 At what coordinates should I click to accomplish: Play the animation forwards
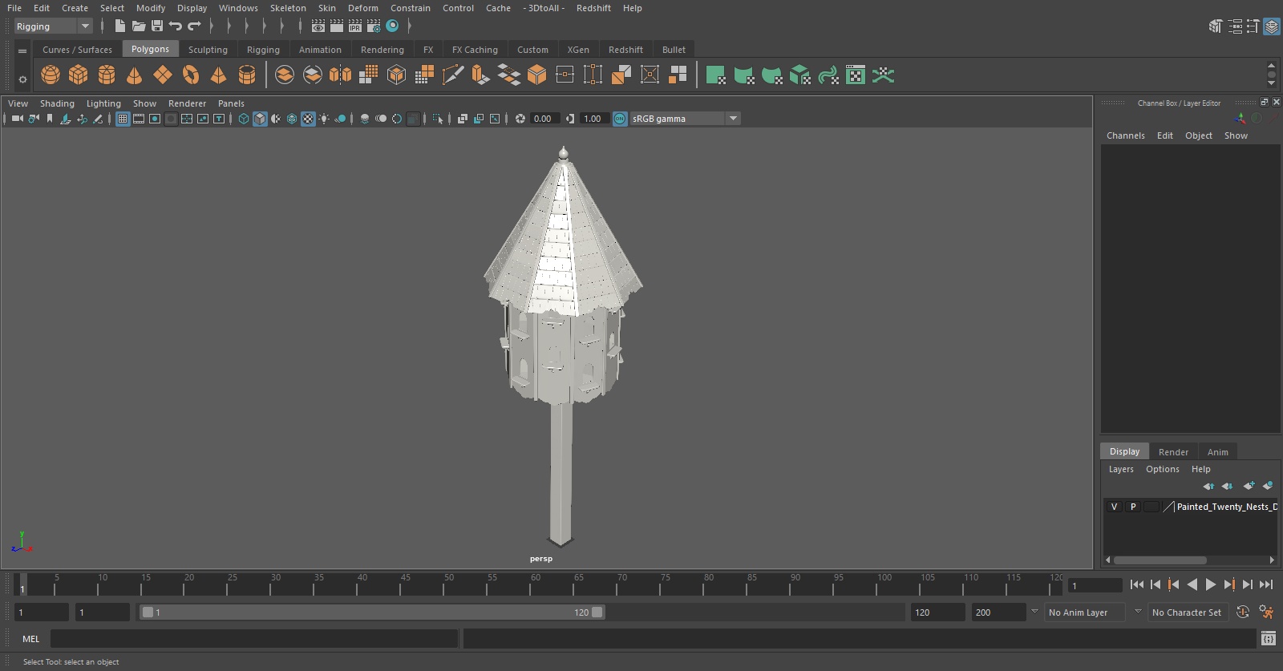click(x=1211, y=585)
